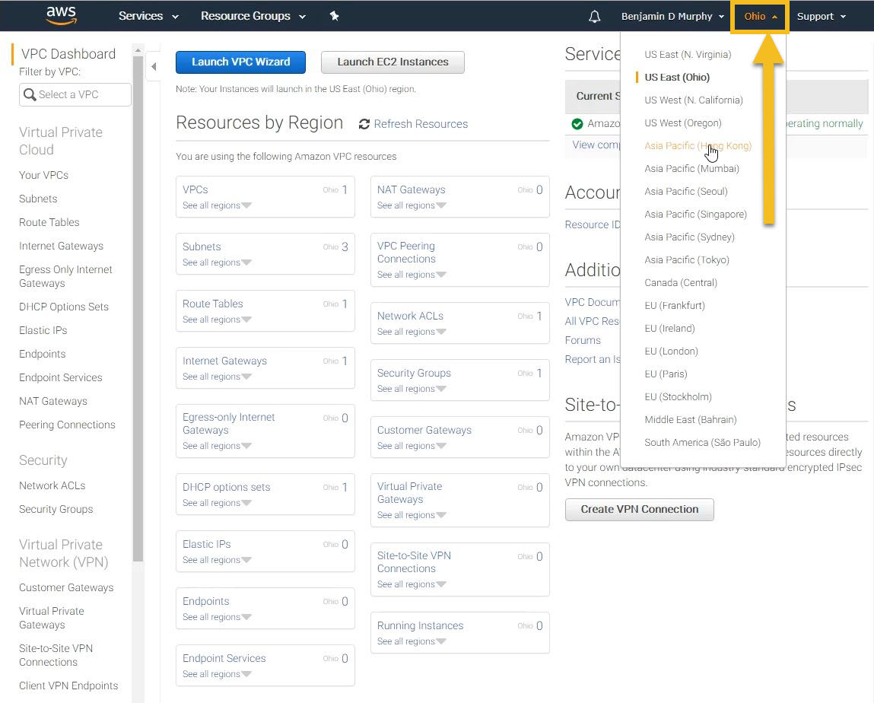Expand See all regions under Running Instances
874x703 pixels.
[x=412, y=641]
